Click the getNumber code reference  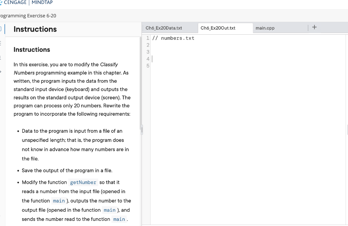pyautogui.click(x=83, y=182)
